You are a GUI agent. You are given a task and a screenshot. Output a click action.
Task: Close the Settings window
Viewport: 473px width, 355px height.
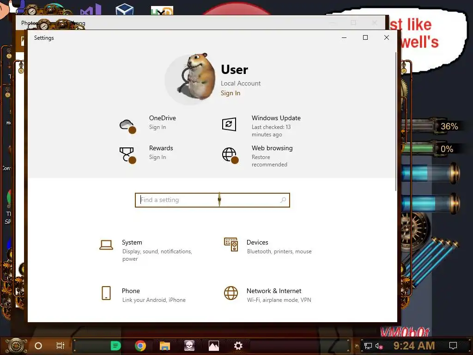[x=387, y=38]
